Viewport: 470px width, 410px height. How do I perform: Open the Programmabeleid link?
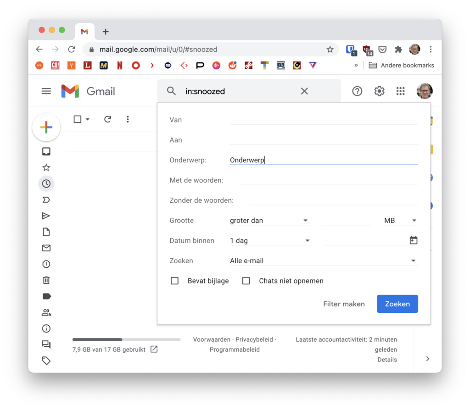[x=235, y=349]
